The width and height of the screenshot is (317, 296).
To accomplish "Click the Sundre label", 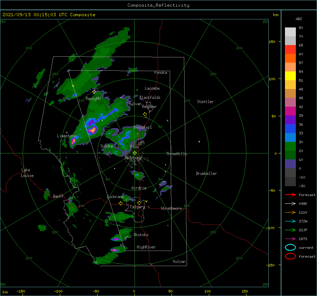I will pos(107,146).
